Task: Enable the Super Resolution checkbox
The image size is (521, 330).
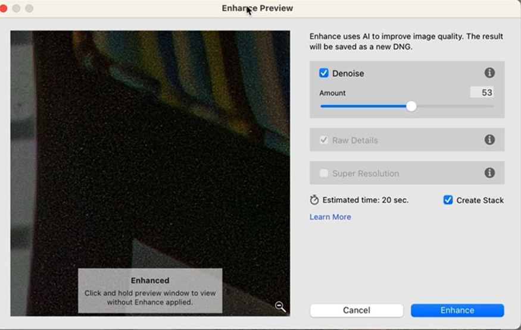Action: (x=324, y=173)
